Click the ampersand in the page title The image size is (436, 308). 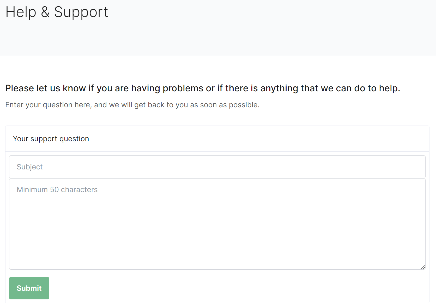tap(45, 12)
